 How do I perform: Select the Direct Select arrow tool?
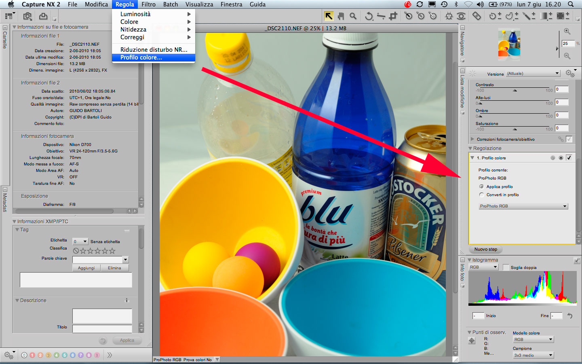(x=329, y=16)
